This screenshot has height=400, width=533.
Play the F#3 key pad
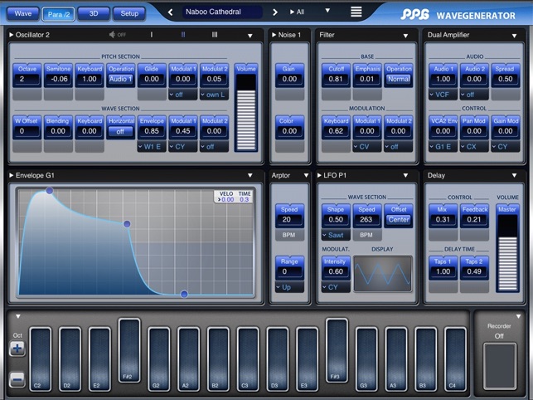pyautogui.click(x=337, y=350)
